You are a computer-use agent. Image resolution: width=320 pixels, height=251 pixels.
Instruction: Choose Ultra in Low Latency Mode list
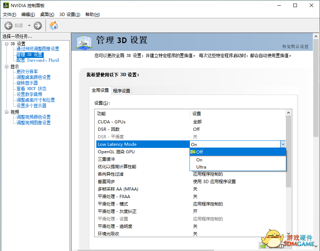point(238,167)
